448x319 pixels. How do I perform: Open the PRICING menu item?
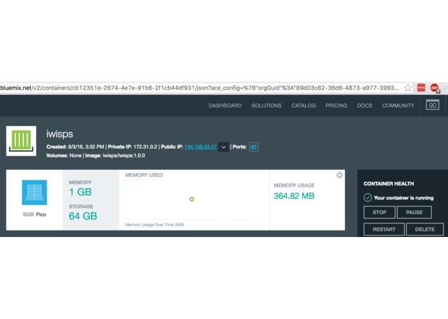(x=336, y=105)
